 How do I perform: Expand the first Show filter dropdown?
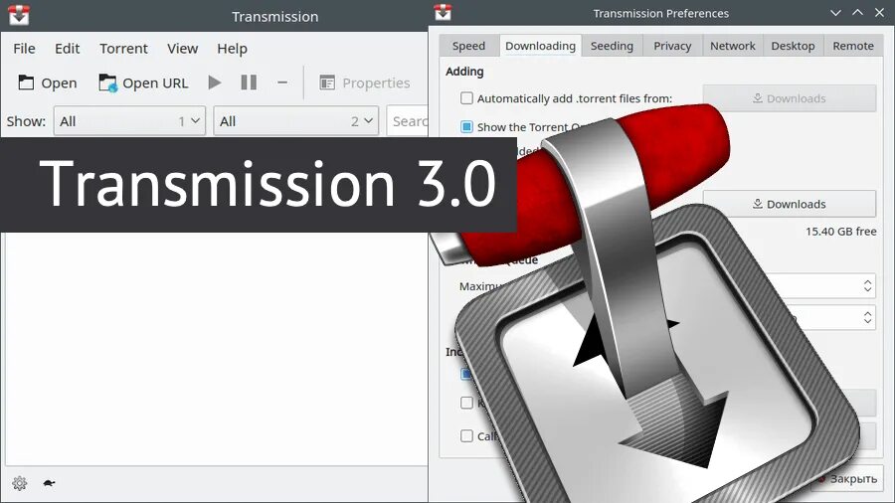[x=129, y=121]
